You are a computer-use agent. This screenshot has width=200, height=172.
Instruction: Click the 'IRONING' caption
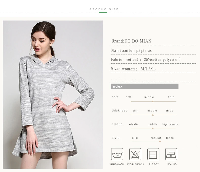(172, 164)
